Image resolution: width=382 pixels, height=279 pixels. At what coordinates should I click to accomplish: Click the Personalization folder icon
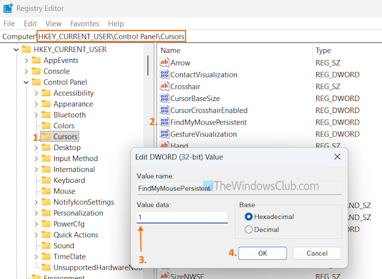(46, 213)
